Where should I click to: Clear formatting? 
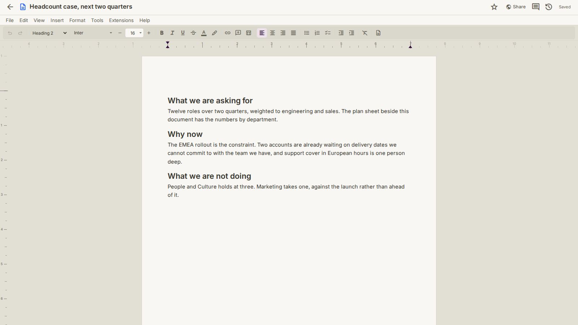click(x=365, y=33)
